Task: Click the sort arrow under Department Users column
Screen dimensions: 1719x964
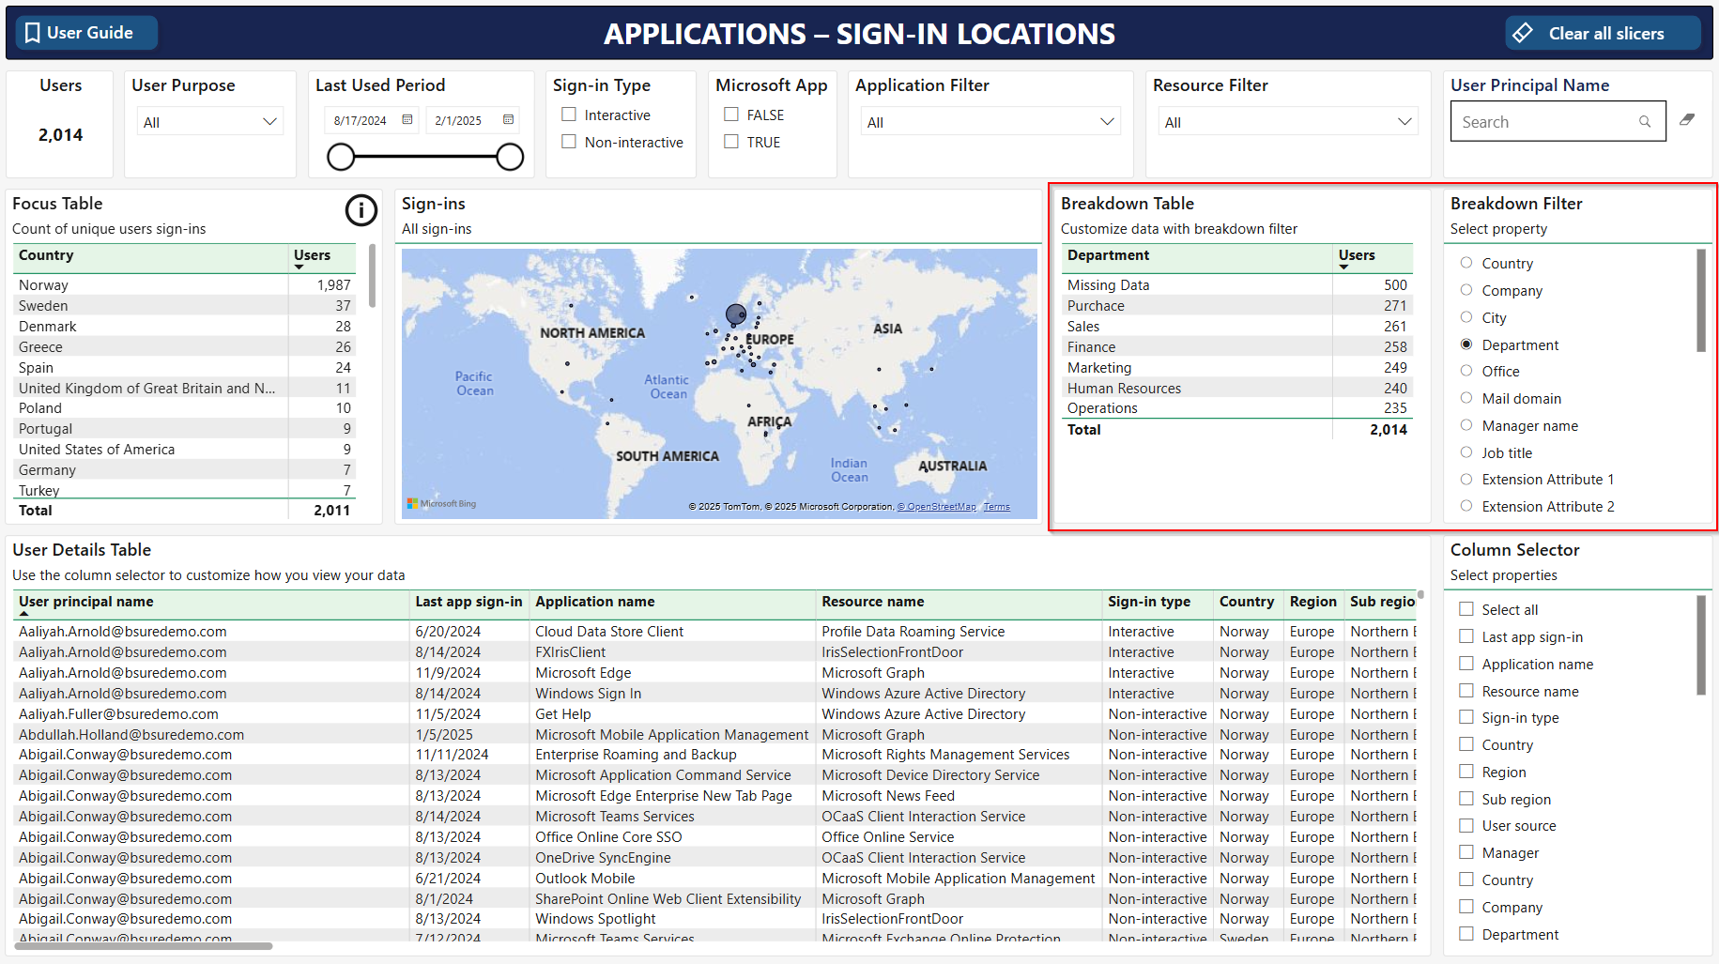Action: point(1343,268)
